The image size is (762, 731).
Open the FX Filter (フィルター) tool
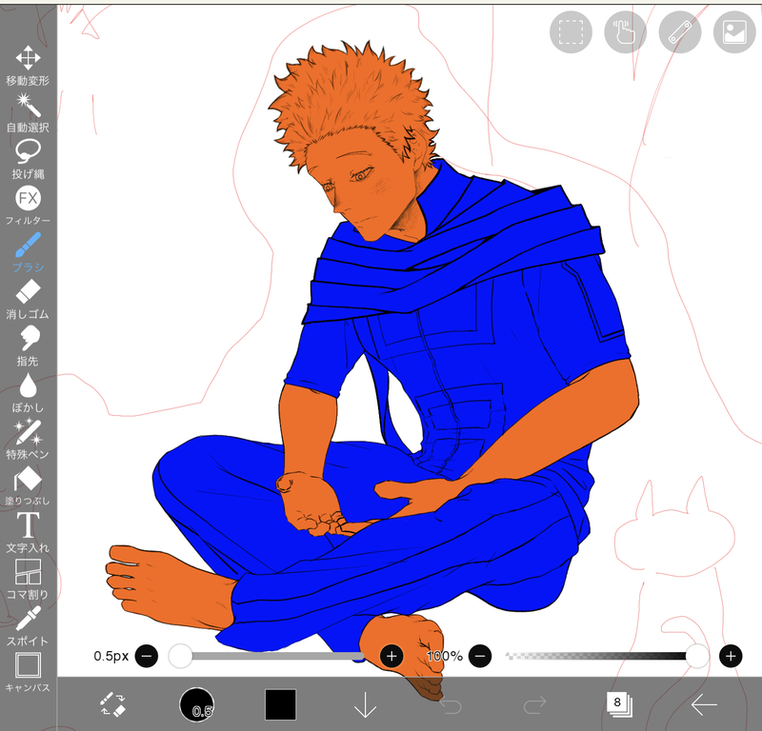pyautogui.click(x=28, y=206)
